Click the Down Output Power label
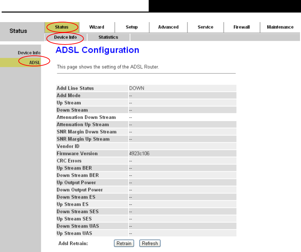The height and width of the screenshot is (252, 301). click(x=80, y=190)
